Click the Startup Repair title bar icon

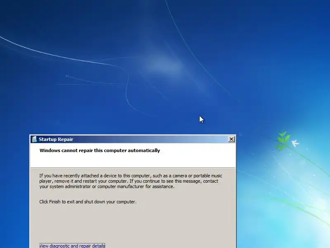tap(34, 139)
